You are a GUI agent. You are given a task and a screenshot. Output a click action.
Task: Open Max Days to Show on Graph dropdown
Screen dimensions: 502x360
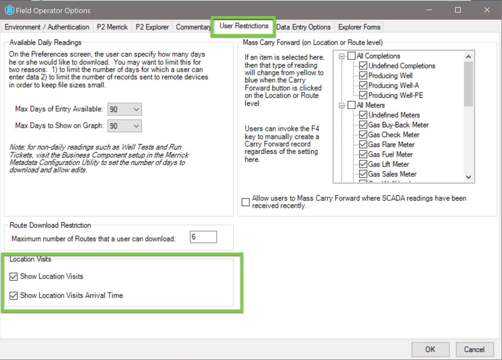pyautogui.click(x=124, y=126)
